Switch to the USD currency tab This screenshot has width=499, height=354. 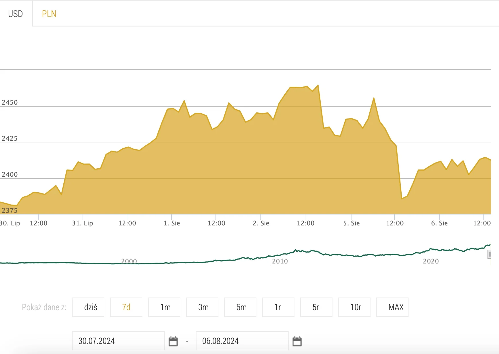(16, 14)
